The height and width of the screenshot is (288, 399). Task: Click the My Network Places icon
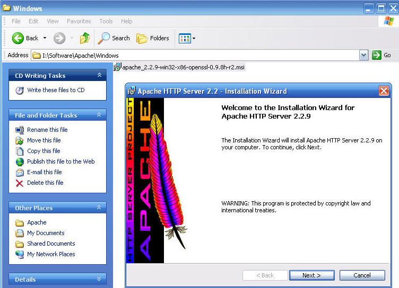[x=20, y=254]
